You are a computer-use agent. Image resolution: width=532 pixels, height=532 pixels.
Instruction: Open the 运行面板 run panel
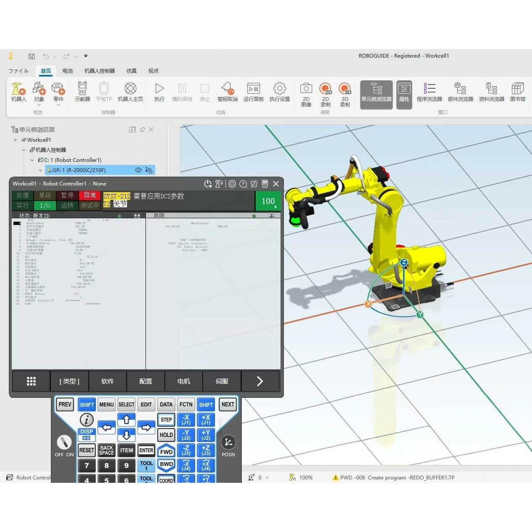pyautogui.click(x=254, y=93)
